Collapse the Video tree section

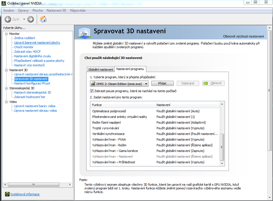(x=7, y=102)
